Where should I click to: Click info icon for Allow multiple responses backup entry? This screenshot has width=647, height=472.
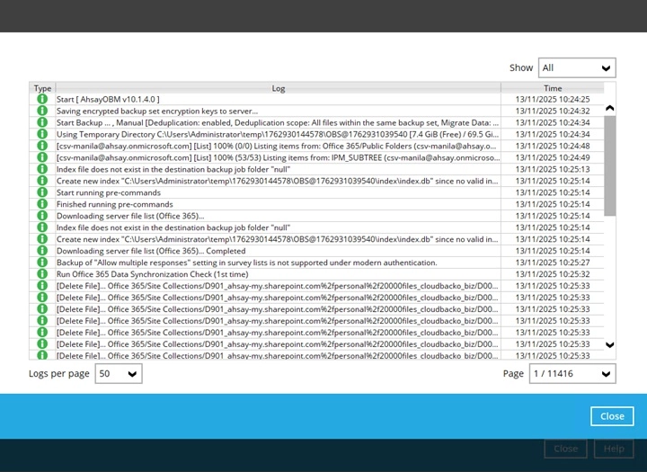coord(42,263)
